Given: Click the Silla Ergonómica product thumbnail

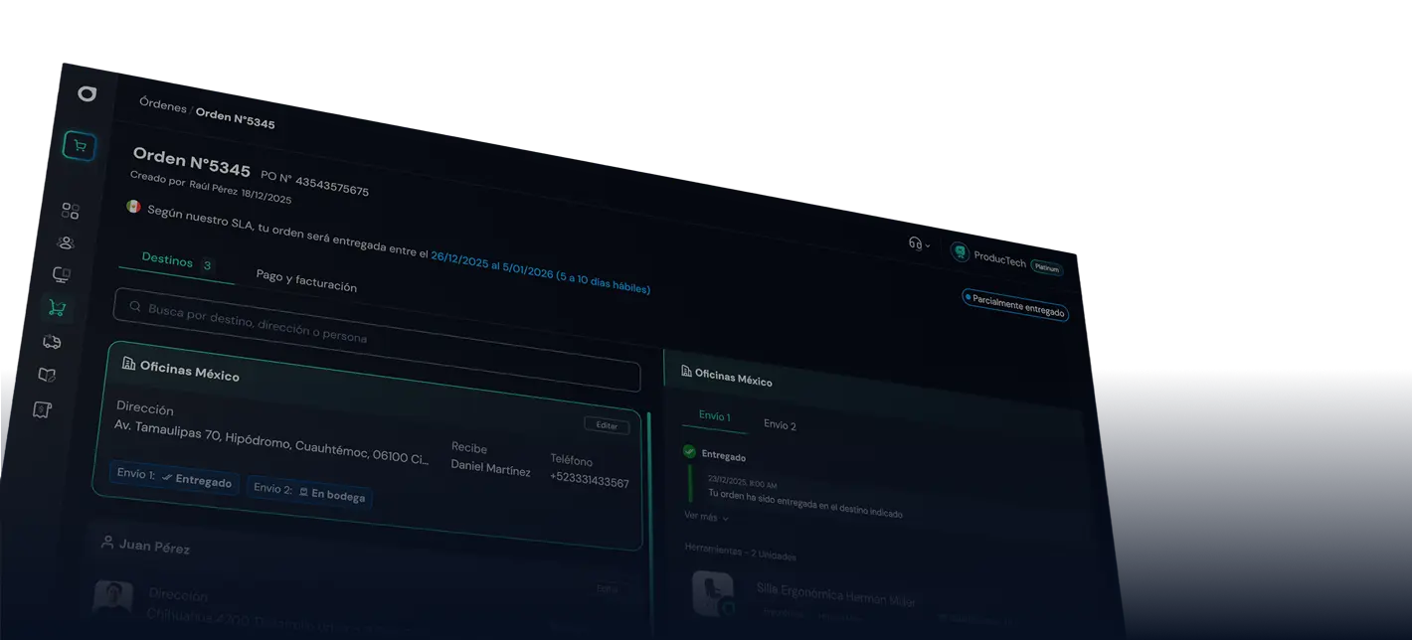Looking at the screenshot, I should (x=712, y=592).
